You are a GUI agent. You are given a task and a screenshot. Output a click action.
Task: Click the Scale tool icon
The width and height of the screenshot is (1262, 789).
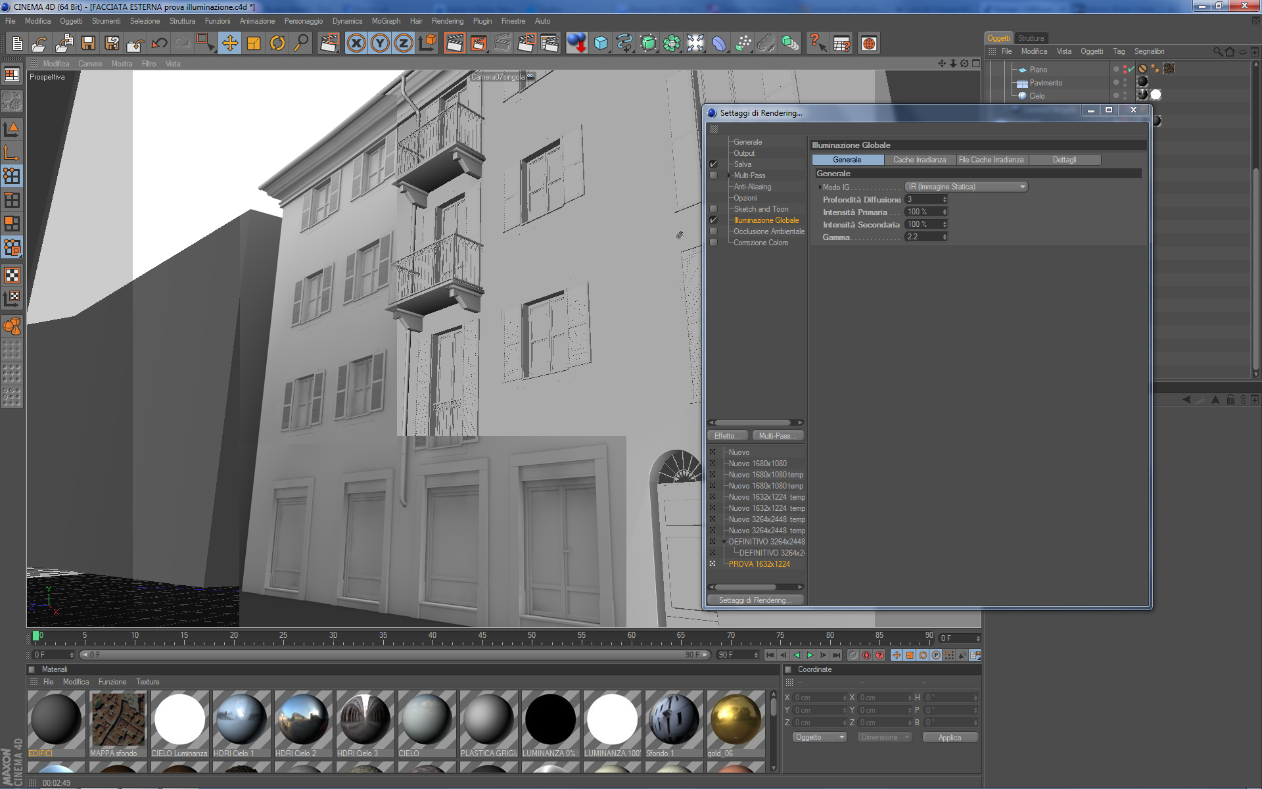coord(254,43)
